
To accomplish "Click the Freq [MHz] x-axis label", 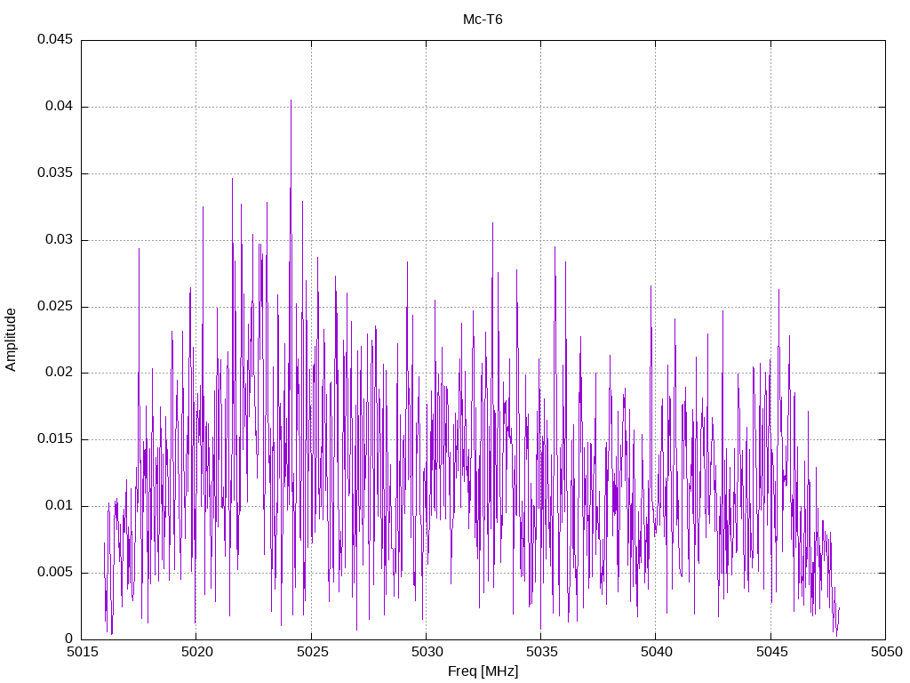I will tap(483, 671).
